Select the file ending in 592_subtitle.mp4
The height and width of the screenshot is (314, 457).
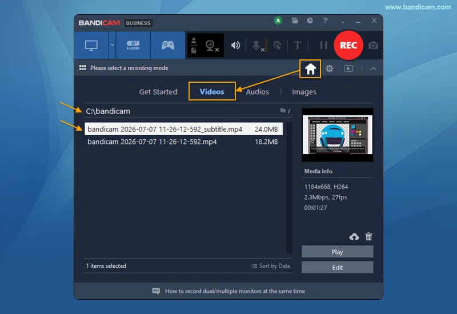click(183, 129)
